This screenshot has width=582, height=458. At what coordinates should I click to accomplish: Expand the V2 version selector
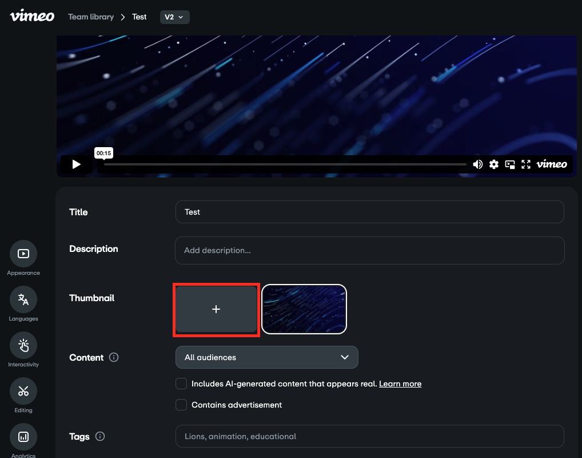coord(174,17)
